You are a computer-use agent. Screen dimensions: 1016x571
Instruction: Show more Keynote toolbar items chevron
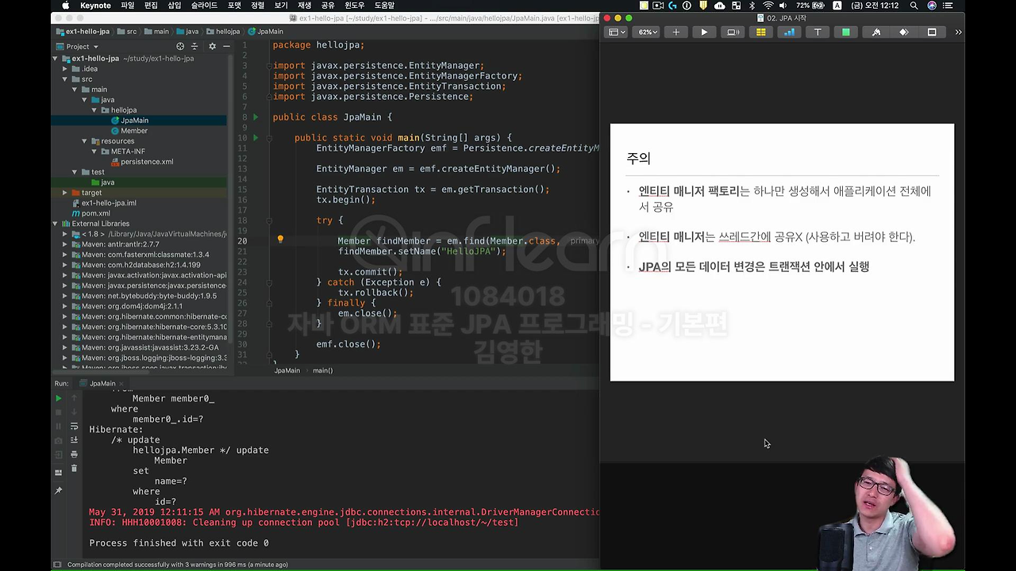pyautogui.click(x=958, y=33)
